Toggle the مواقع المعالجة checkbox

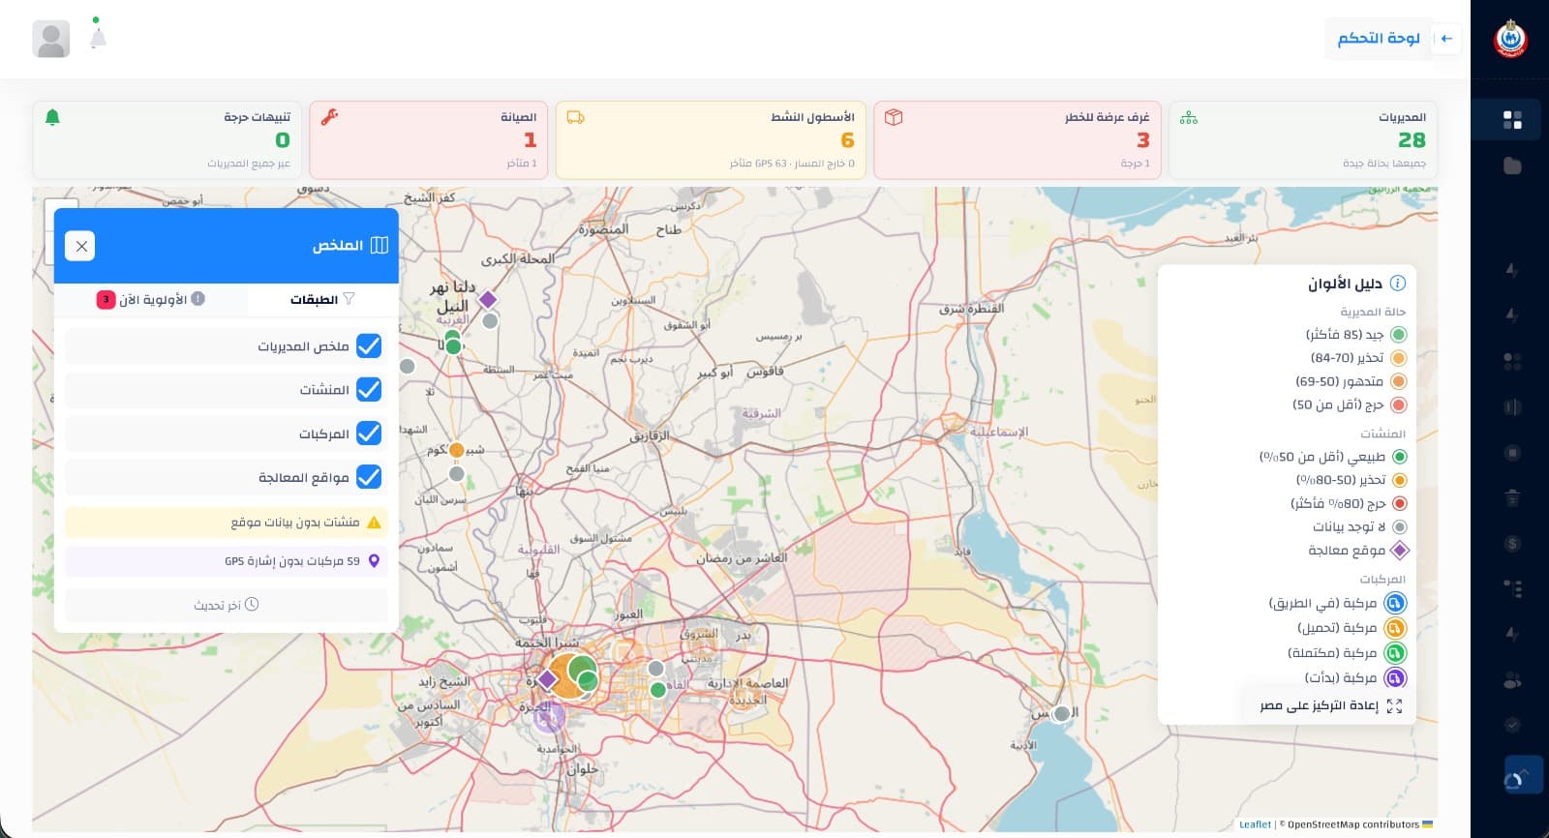point(369,477)
